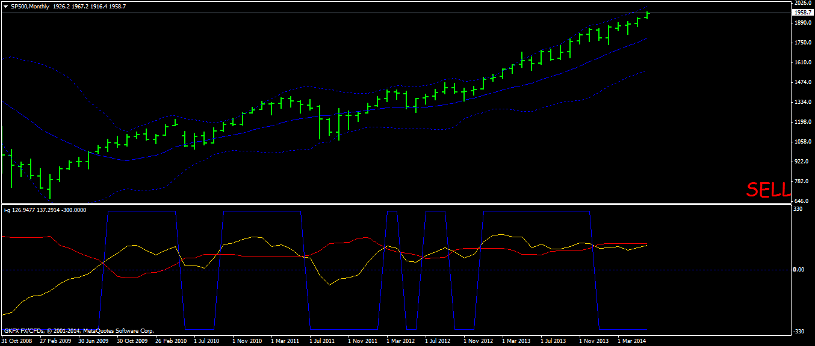815x346 pixels.
Task: Click the 782.0 price scale label
Action: pos(802,181)
